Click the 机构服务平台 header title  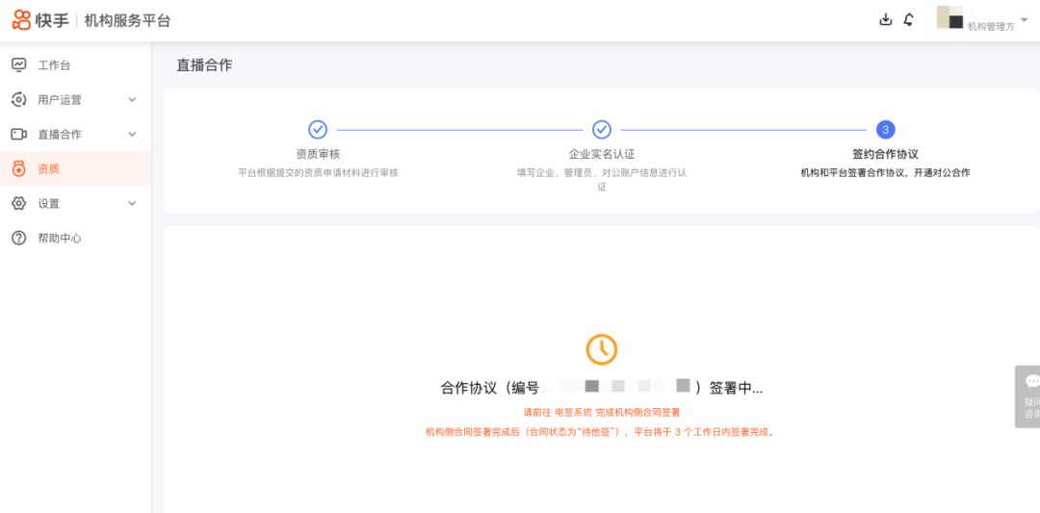(x=127, y=20)
